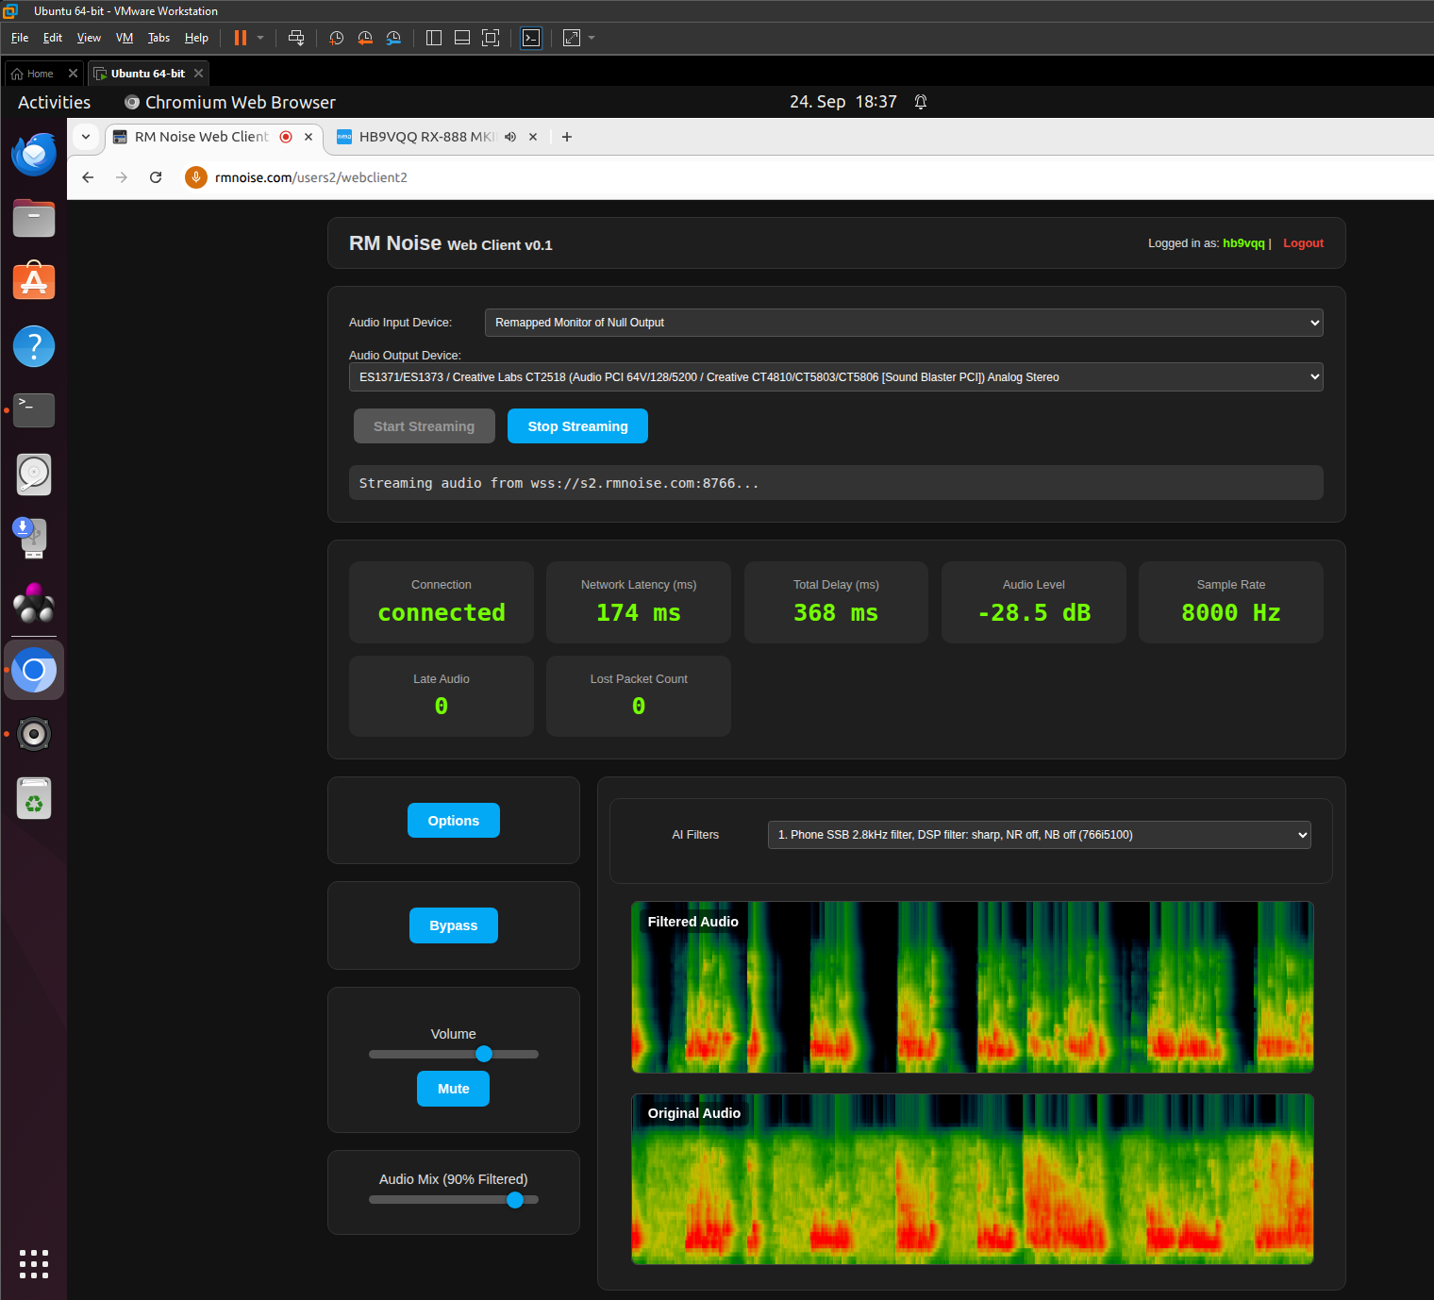Click the VMware pause virtual machine icon
The width and height of the screenshot is (1434, 1300).
click(241, 38)
